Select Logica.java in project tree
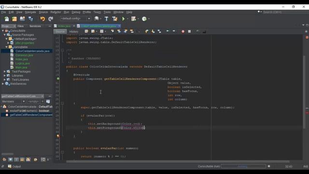309x174 pixels. 23,63
